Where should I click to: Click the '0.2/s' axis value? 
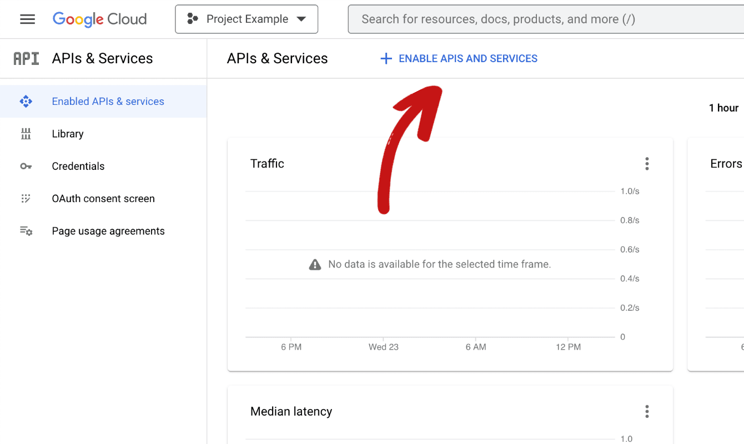630,307
